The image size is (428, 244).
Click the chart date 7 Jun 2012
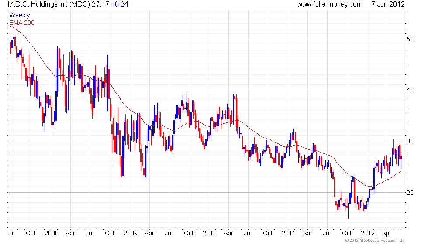(x=388, y=4)
